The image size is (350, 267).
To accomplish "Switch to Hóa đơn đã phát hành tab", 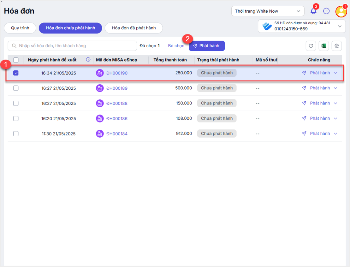I will (x=134, y=28).
